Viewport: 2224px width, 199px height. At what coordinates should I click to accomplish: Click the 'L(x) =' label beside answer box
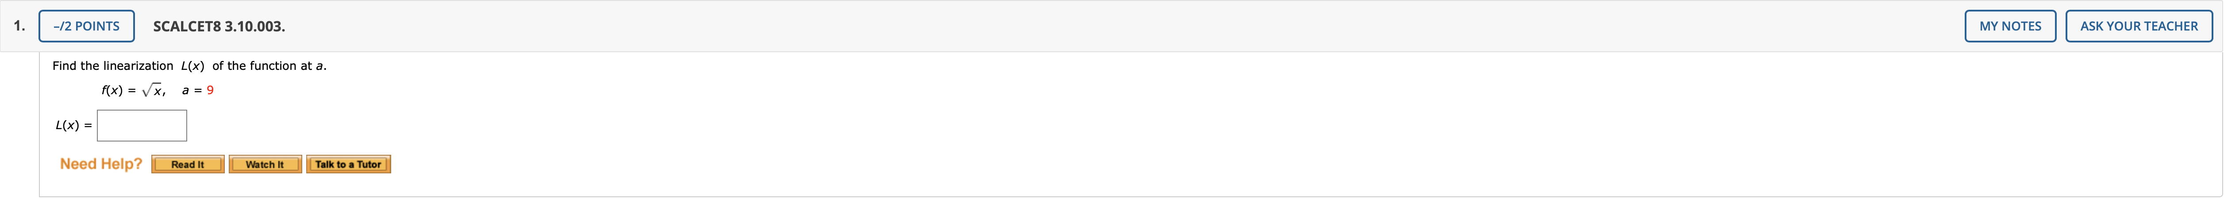(x=73, y=126)
